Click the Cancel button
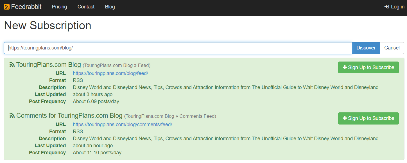The height and width of the screenshot is (163, 407). click(x=392, y=48)
